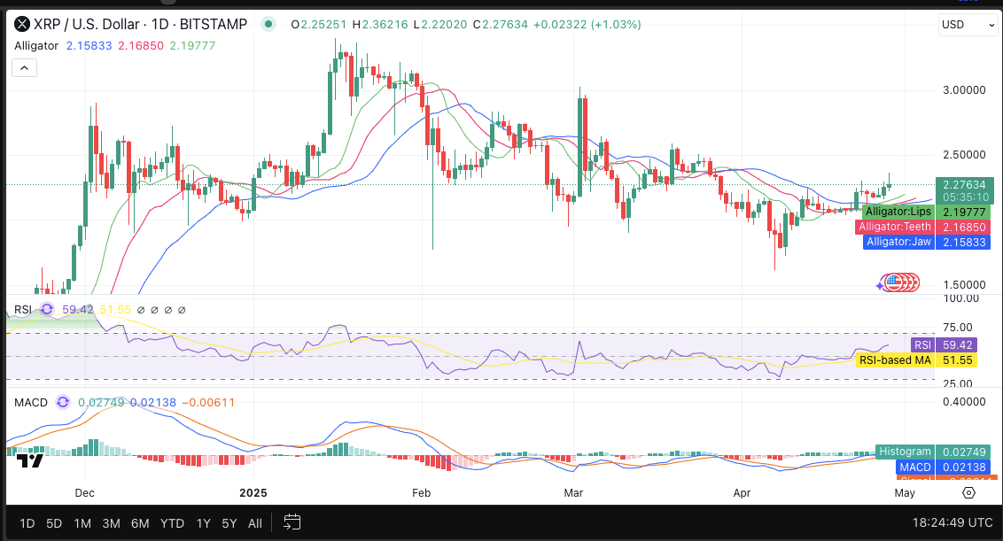This screenshot has height=541, width=1003.
Task: Click the Alligator teeth value 2.16850 in legend
Action: [141, 46]
